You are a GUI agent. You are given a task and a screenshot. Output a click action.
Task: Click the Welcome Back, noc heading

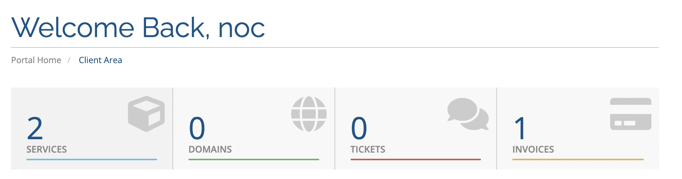click(138, 28)
